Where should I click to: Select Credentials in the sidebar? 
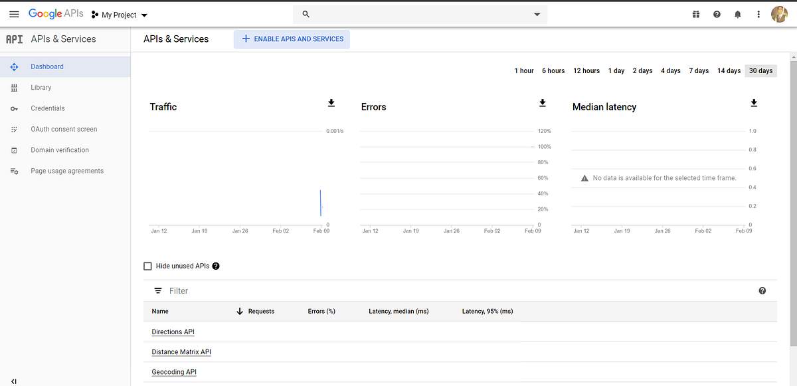(47, 108)
